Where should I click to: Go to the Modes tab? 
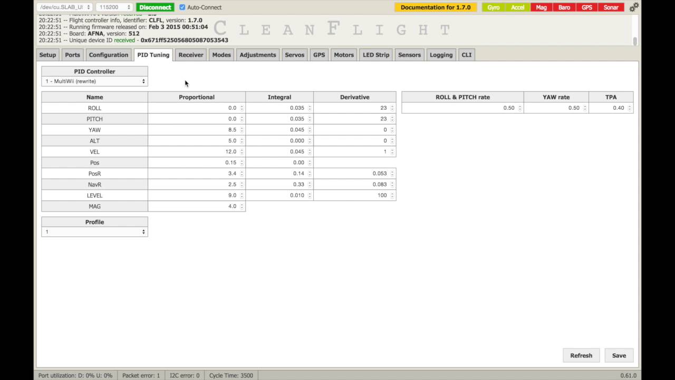coord(221,55)
